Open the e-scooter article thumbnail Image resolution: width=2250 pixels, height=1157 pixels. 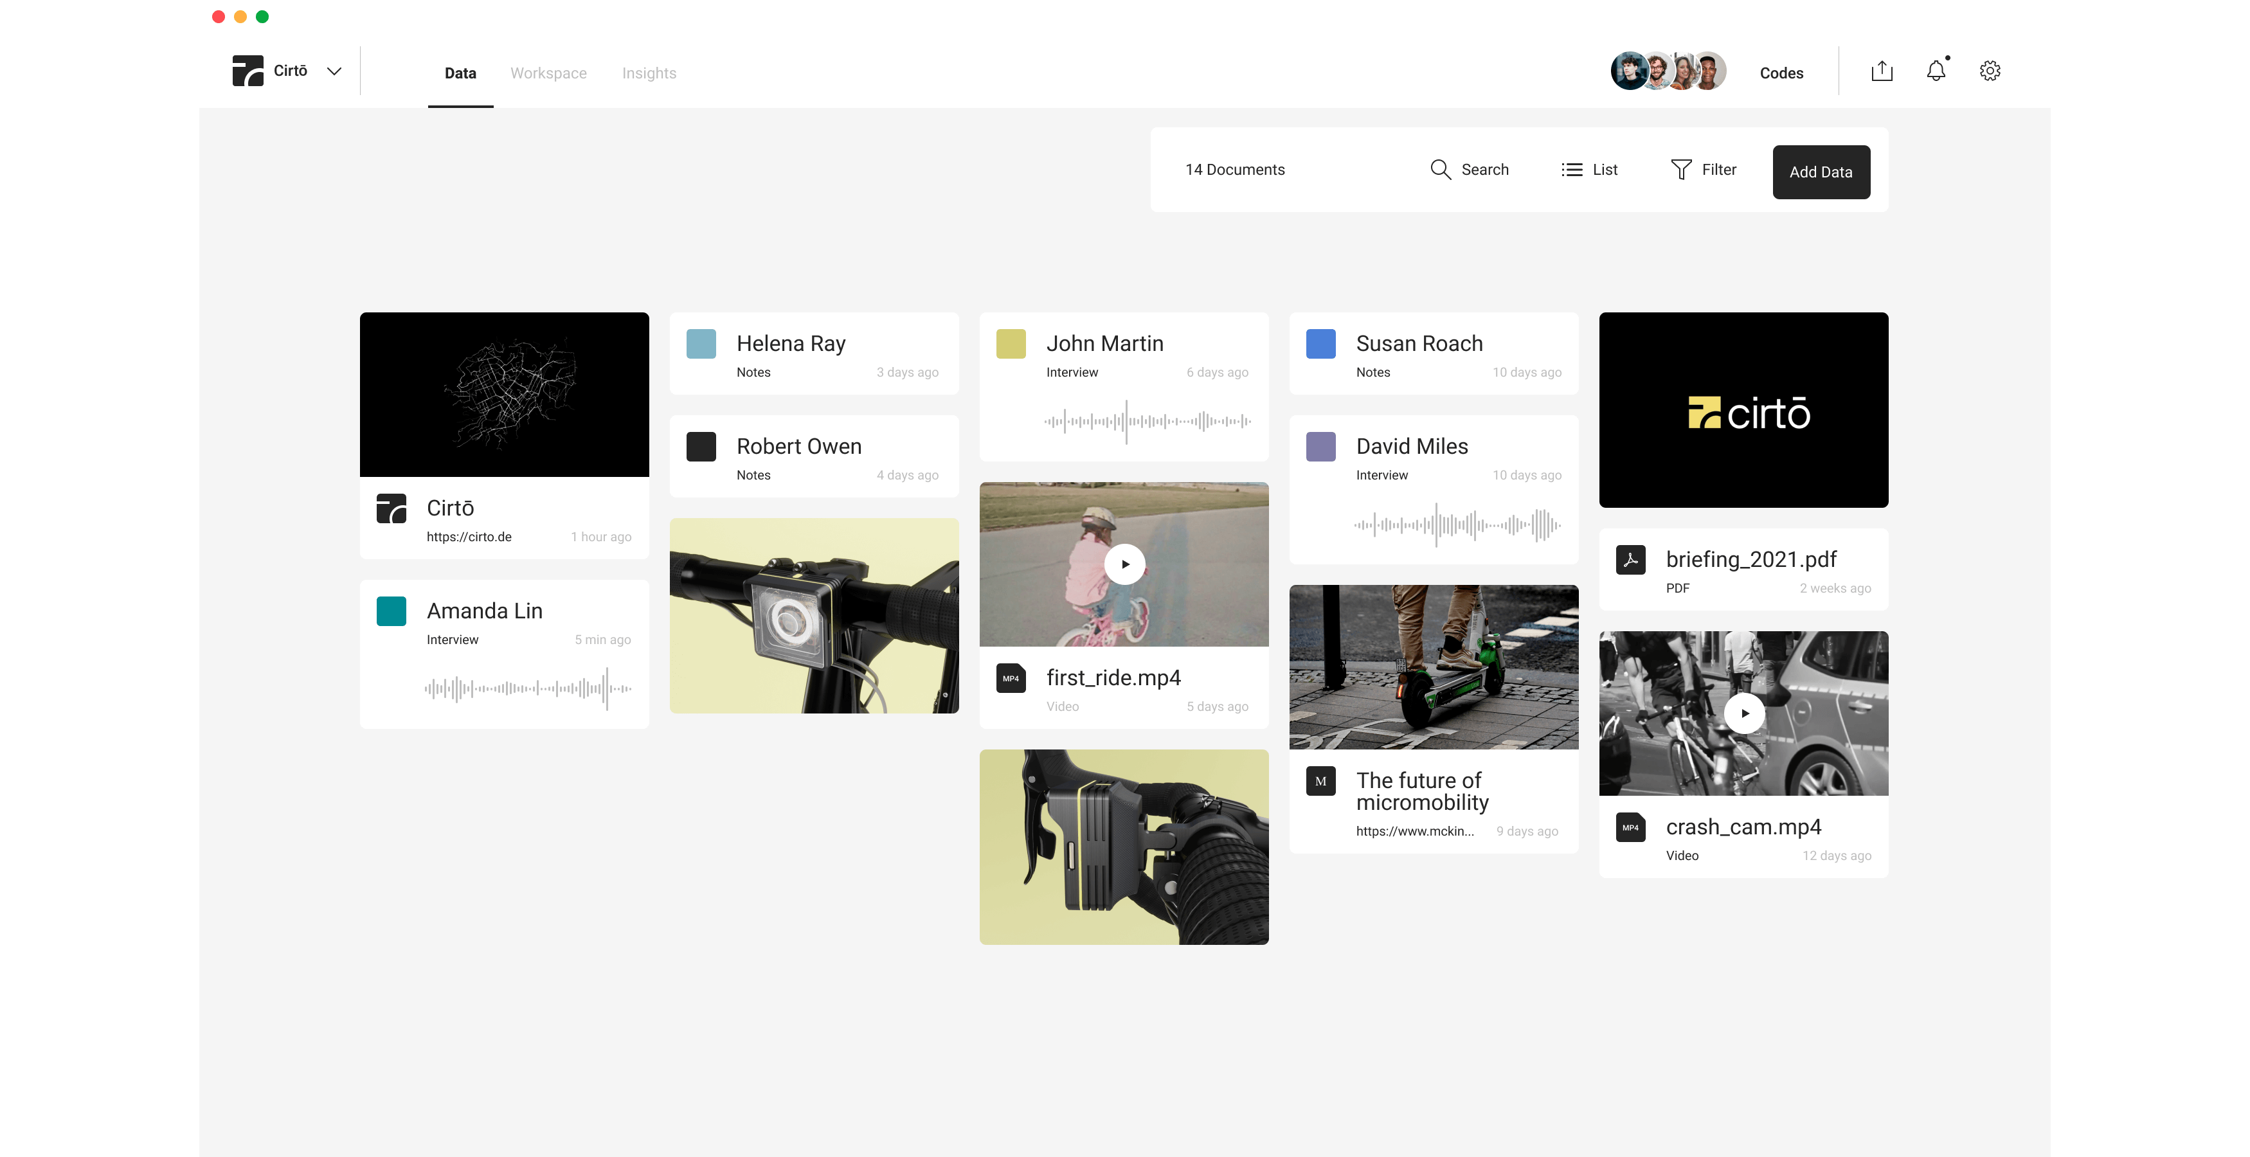click(x=1434, y=667)
